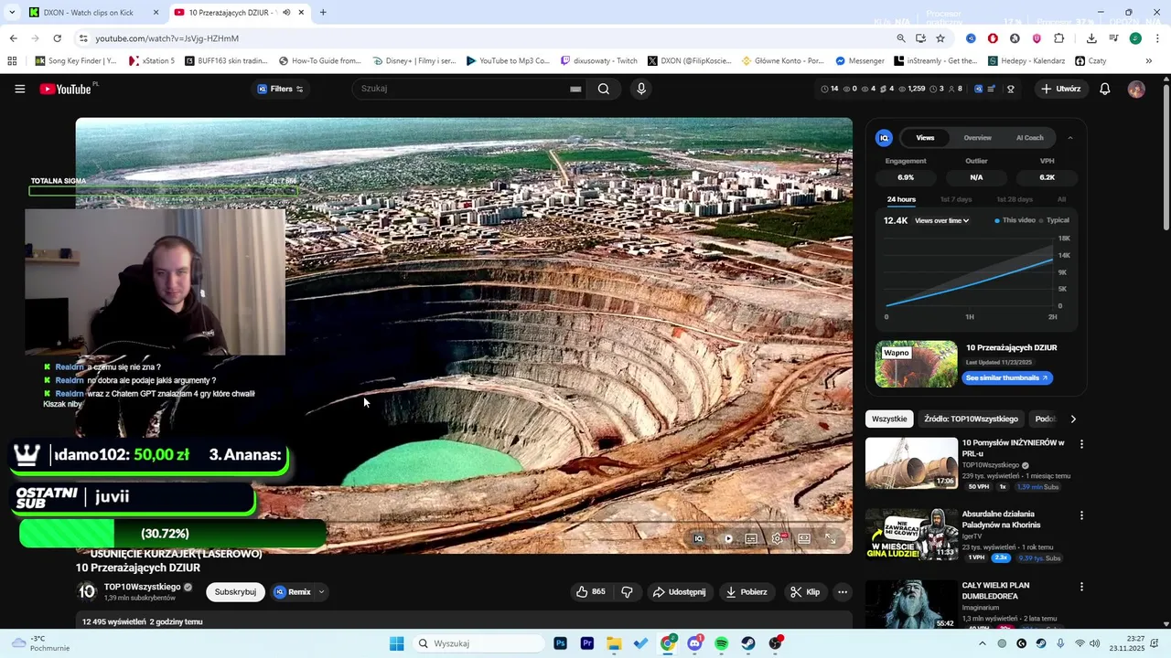1171x658 pixels.
Task: Select the All time range
Action: (x=1061, y=199)
